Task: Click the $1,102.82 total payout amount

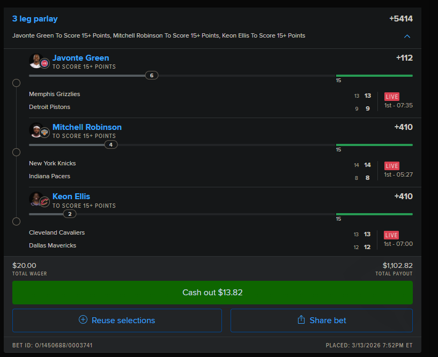Action: (x=397, y=266)
